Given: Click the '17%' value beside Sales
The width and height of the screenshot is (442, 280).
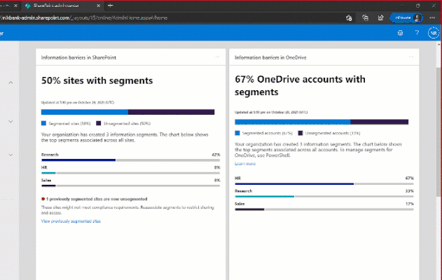Looking at the screenshot, I should click(410, 204).
